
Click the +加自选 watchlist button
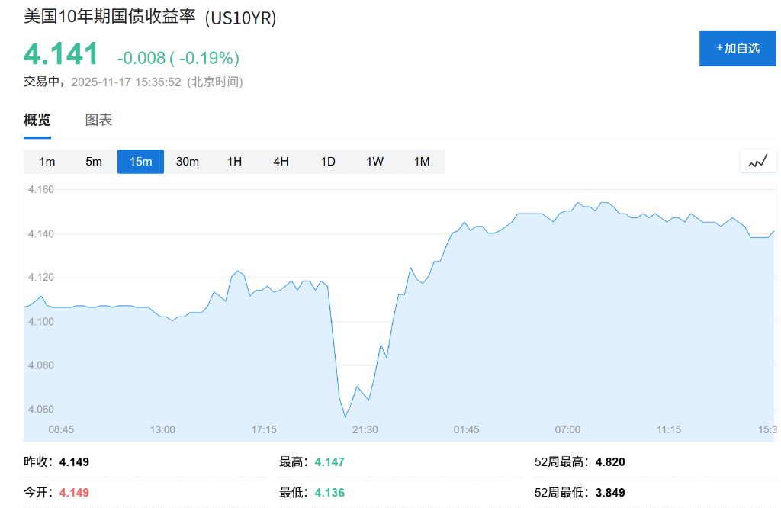737,47
